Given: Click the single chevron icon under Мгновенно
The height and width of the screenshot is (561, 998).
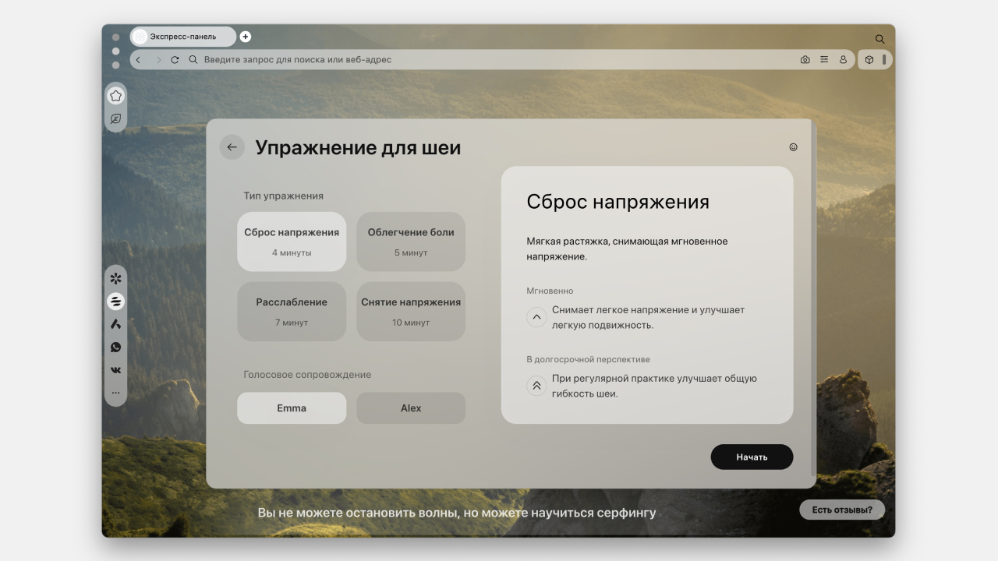Looking at the screenshot, I should tap(536, 317).
